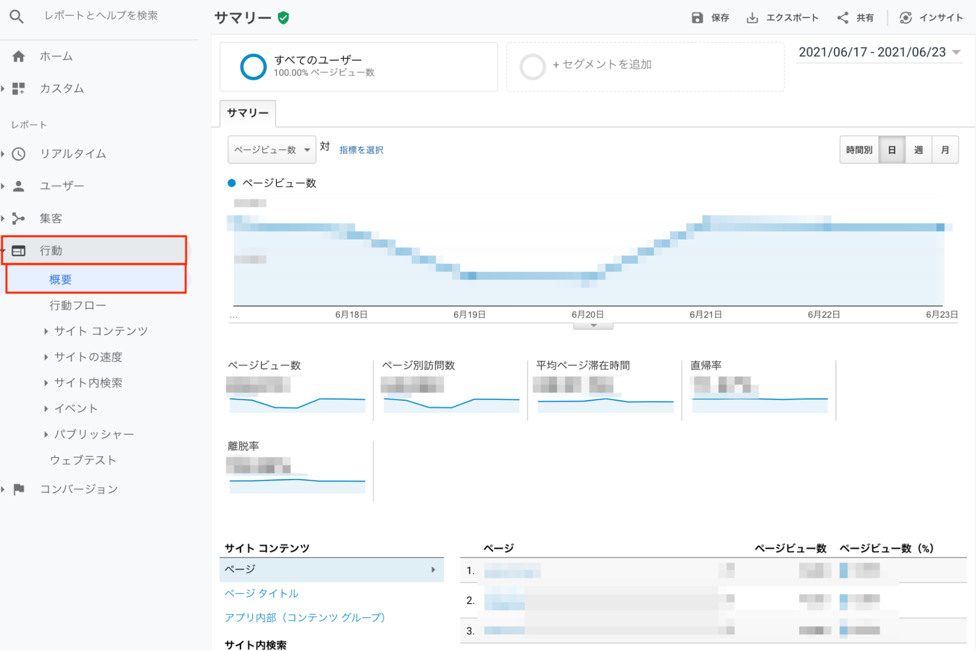Image resolution: width=976 pixels, height=651 pixels.
Task: Expand the リアルタイム report arrow
Action: (x=3, y=154)
